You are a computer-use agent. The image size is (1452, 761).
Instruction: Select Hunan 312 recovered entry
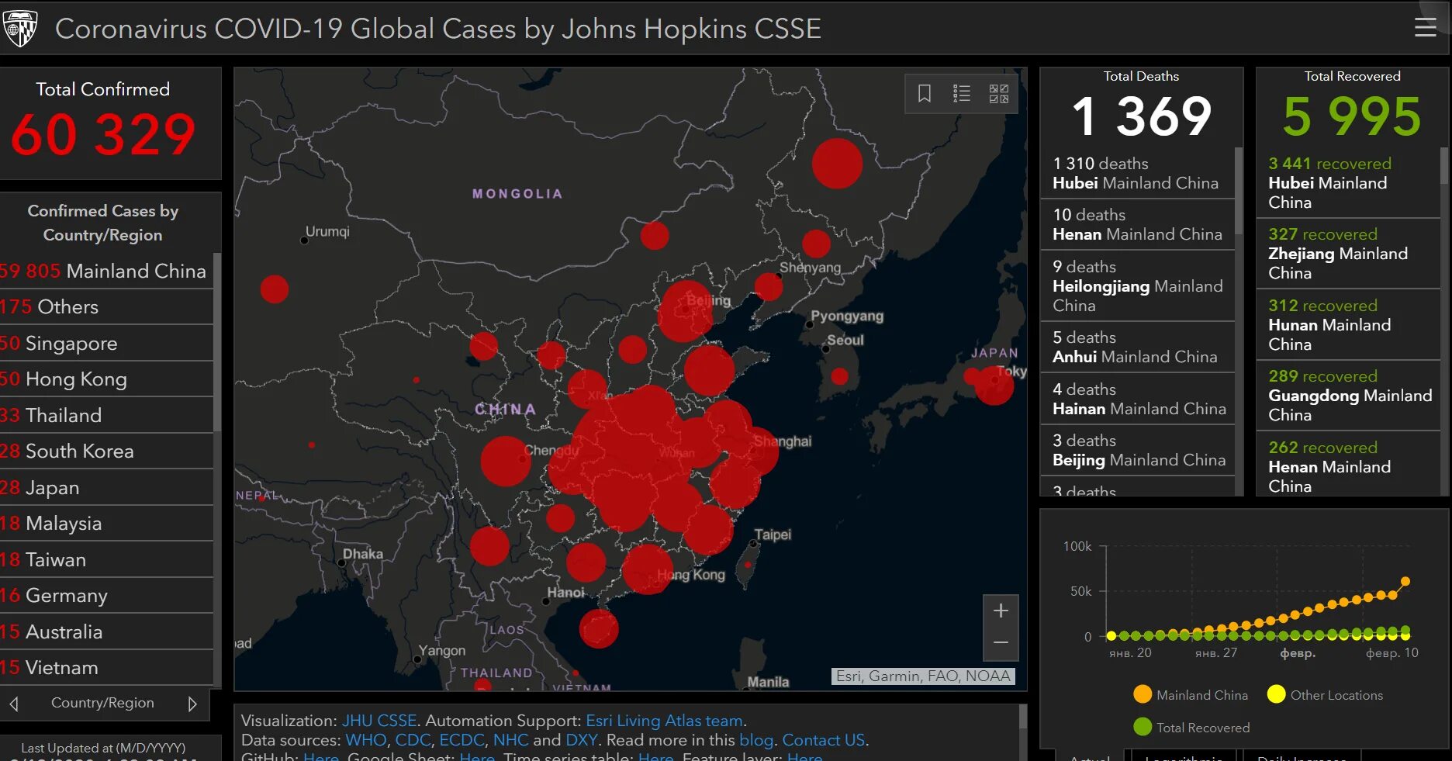1348,324
